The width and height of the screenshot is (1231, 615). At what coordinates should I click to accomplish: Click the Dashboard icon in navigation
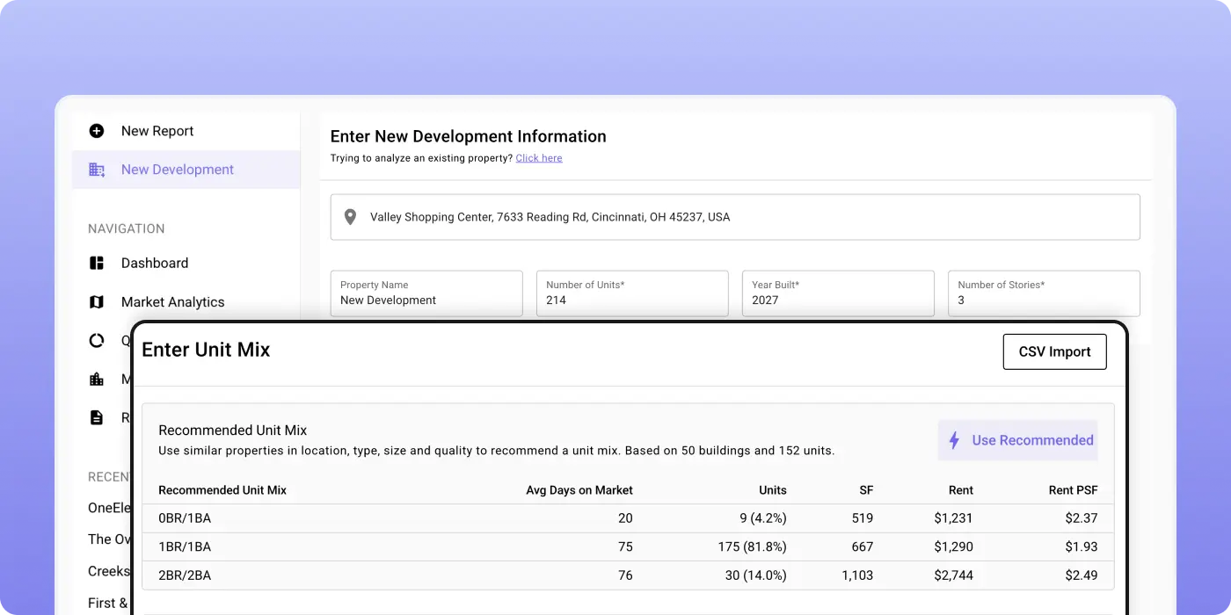point(97,263)
